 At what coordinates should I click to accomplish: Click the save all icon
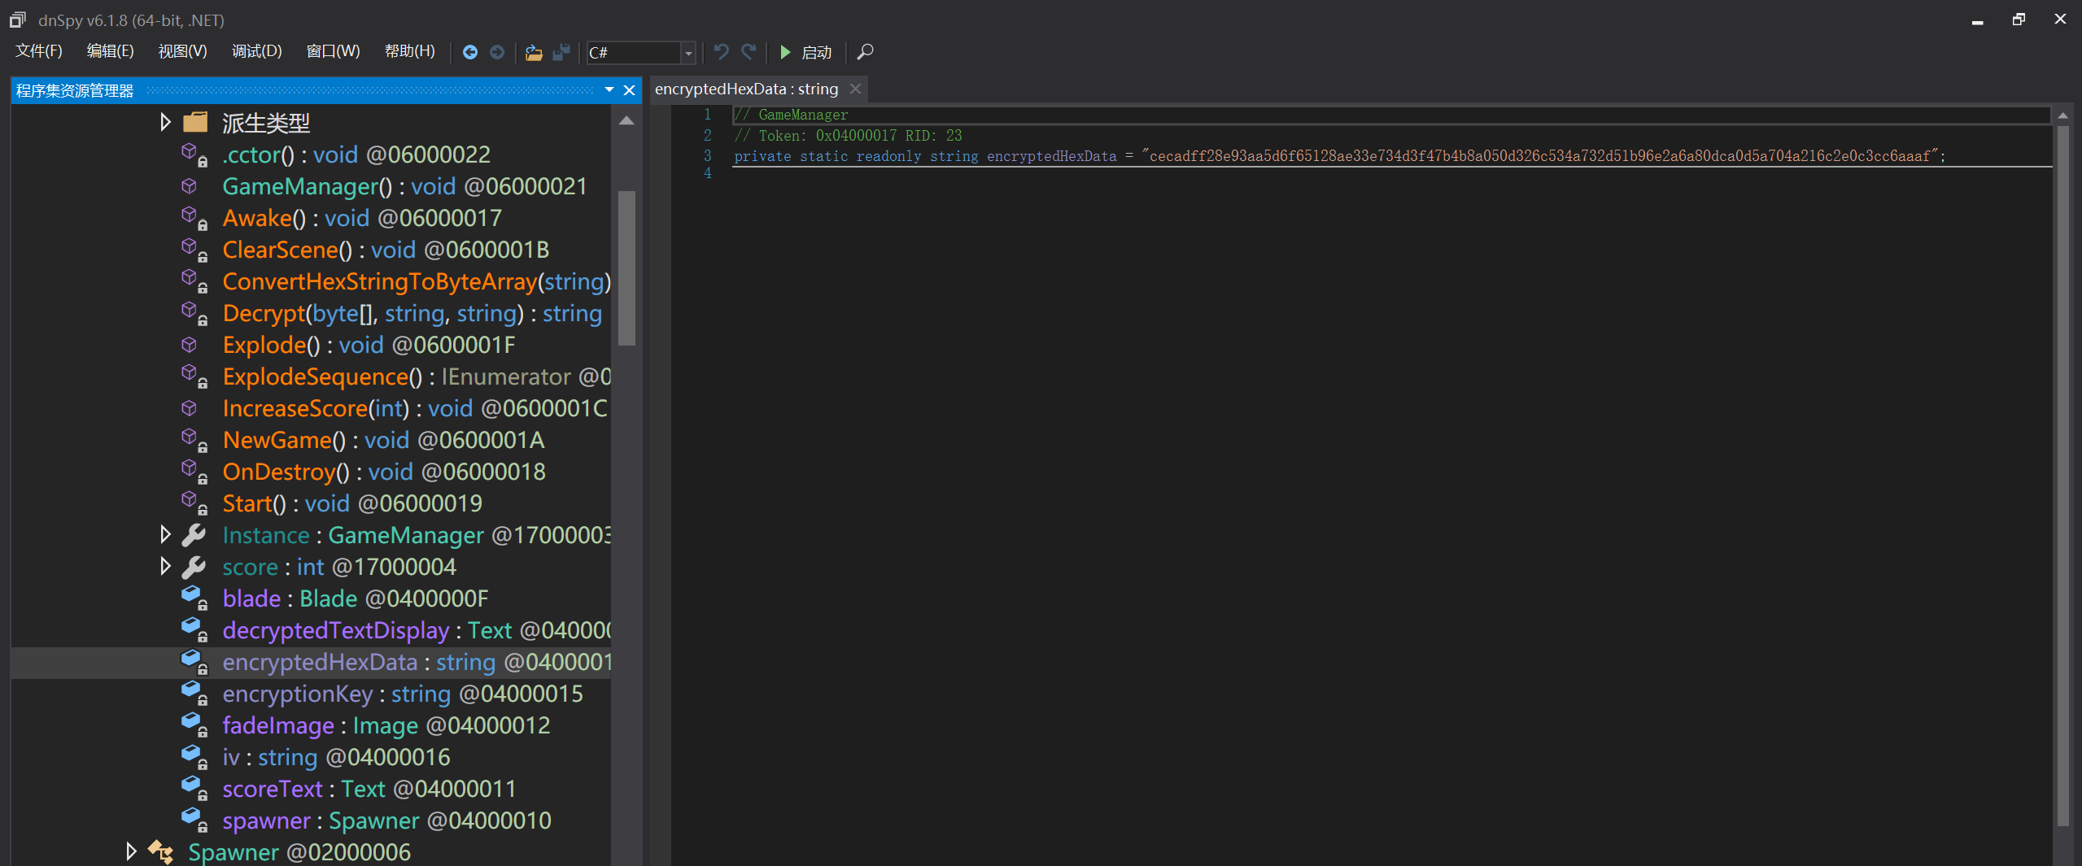click(561, 52)
